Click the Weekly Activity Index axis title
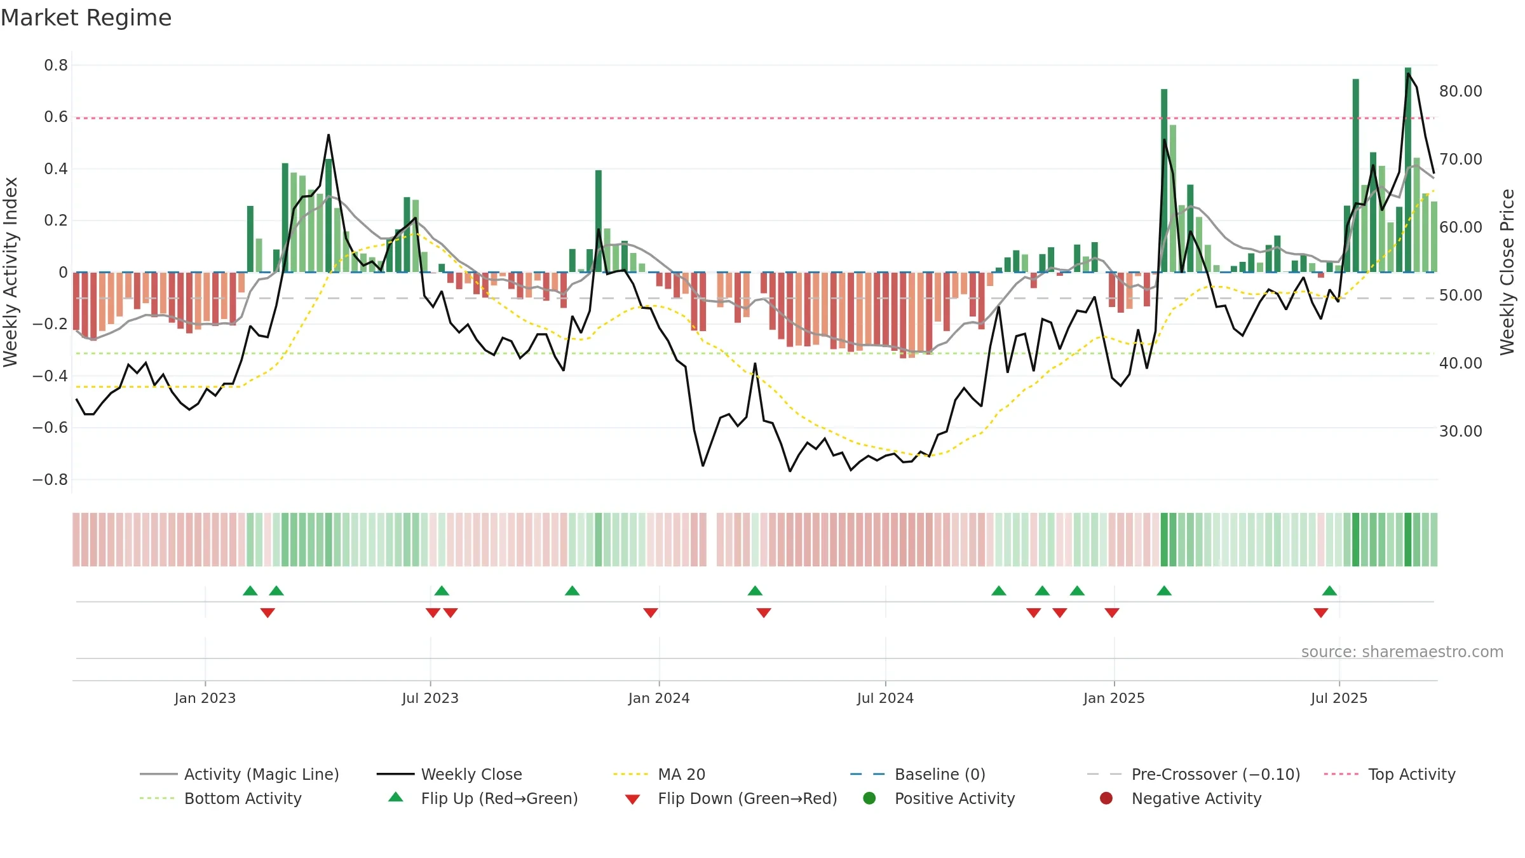The height and width of the screenshot is (858, 1525). pyautogui.click(x=10, y=272)
